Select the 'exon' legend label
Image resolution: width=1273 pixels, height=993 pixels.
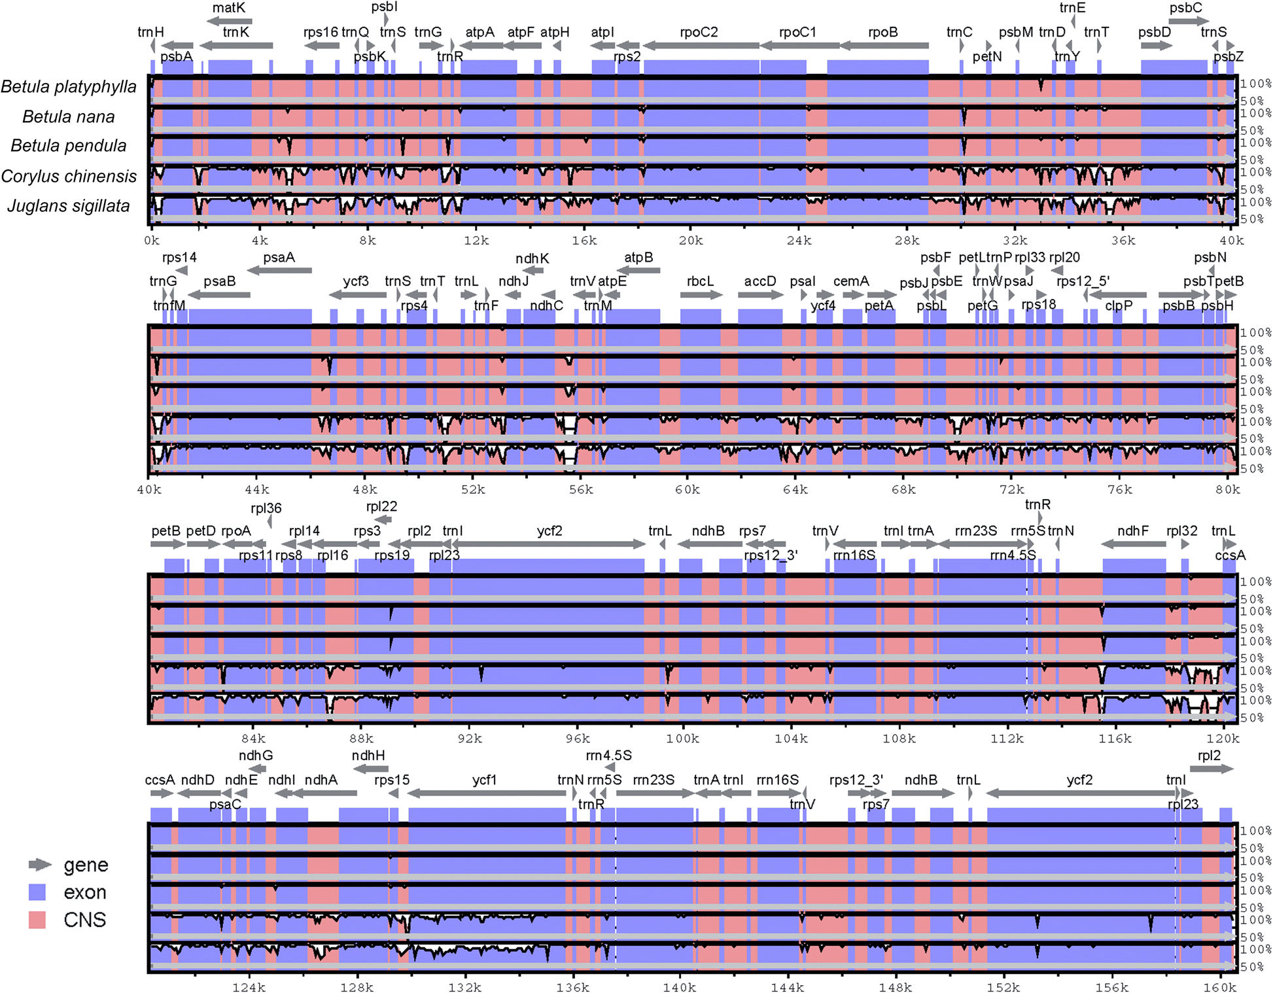click(85, 892)
